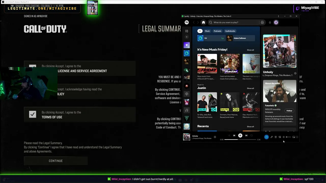The height and width of the screenshot is (183, 326).
Task: Open Release Radar playlist cover
Action: (230, 64)
